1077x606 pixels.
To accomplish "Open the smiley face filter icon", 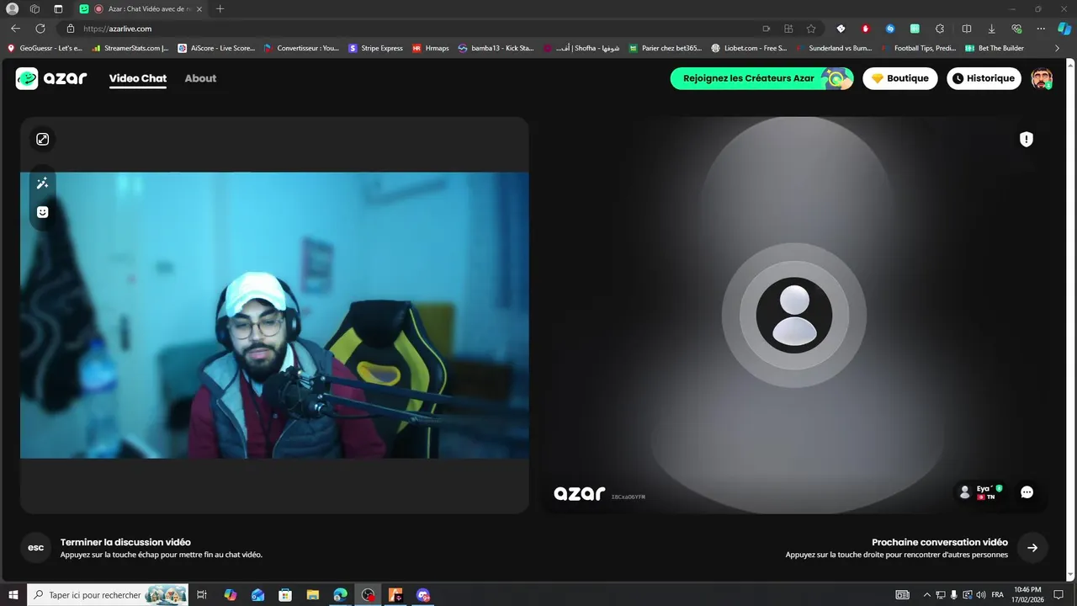I will pyautogui.click(x=42, y=212).
